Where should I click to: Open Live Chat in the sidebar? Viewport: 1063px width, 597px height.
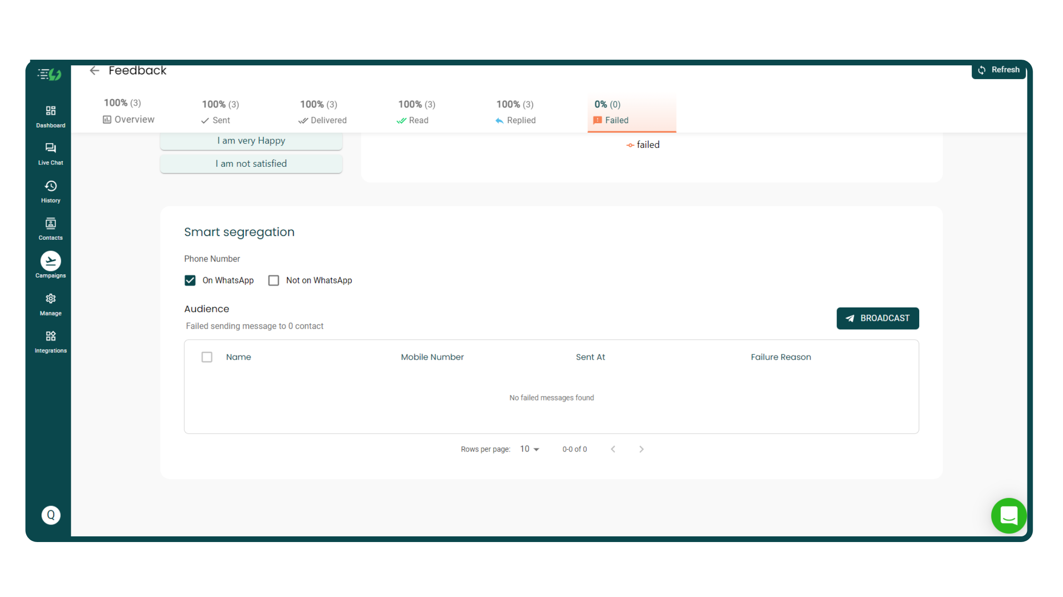(50, 154)
